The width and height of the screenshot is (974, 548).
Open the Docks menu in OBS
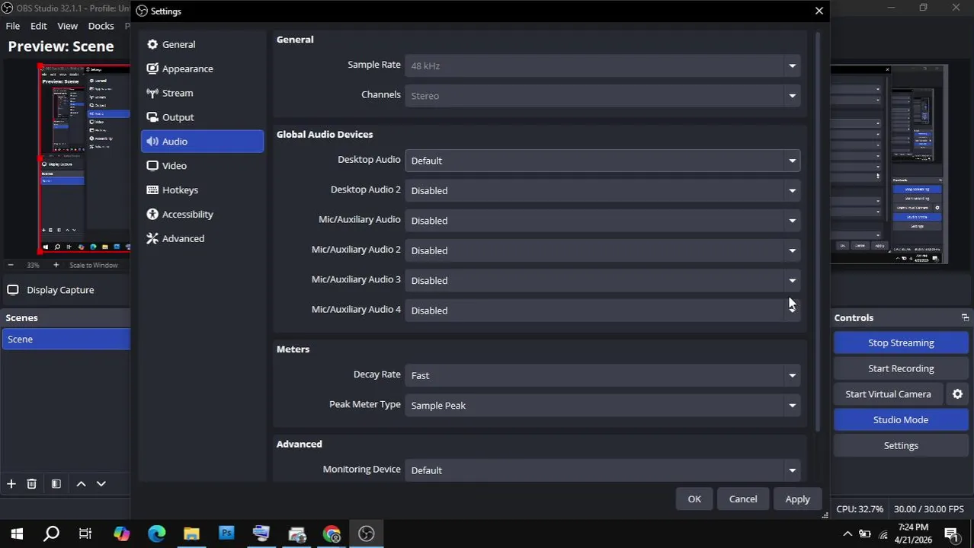(x=101, y=26)
